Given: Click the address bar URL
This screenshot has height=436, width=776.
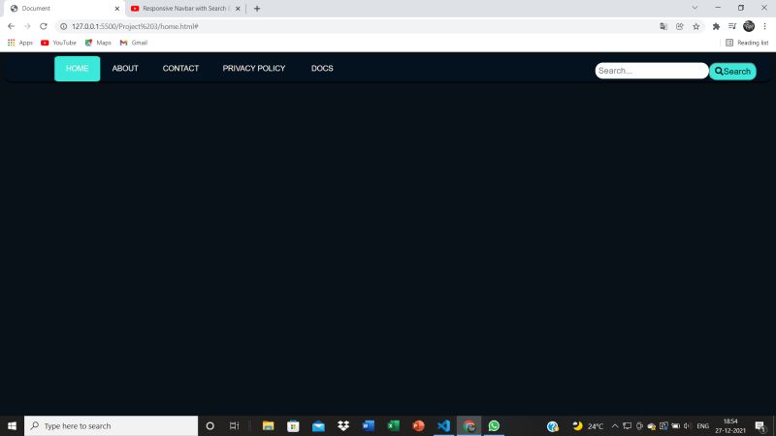Looking at the screenshot, I should 135,26.
